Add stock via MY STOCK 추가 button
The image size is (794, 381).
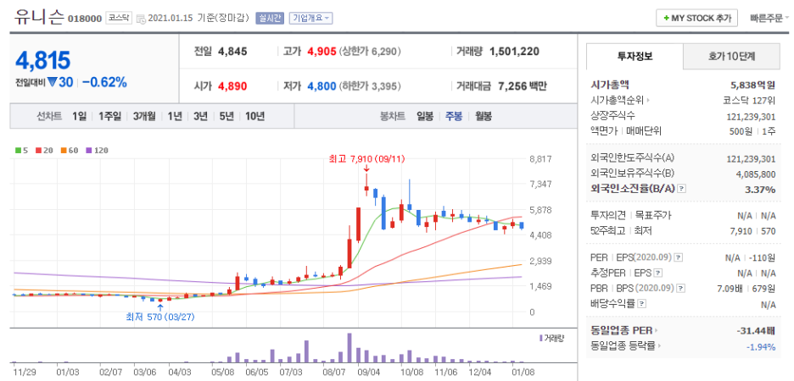point(696,18)
